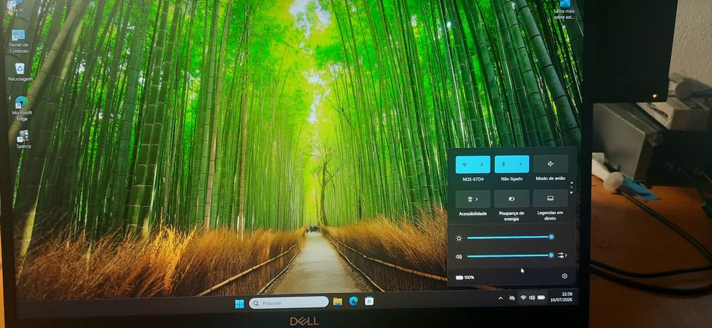Screen dimensions: 712x328
Task: Select the Reciclagem recycle bin desktop icon
Action: [x=20, y=72]
